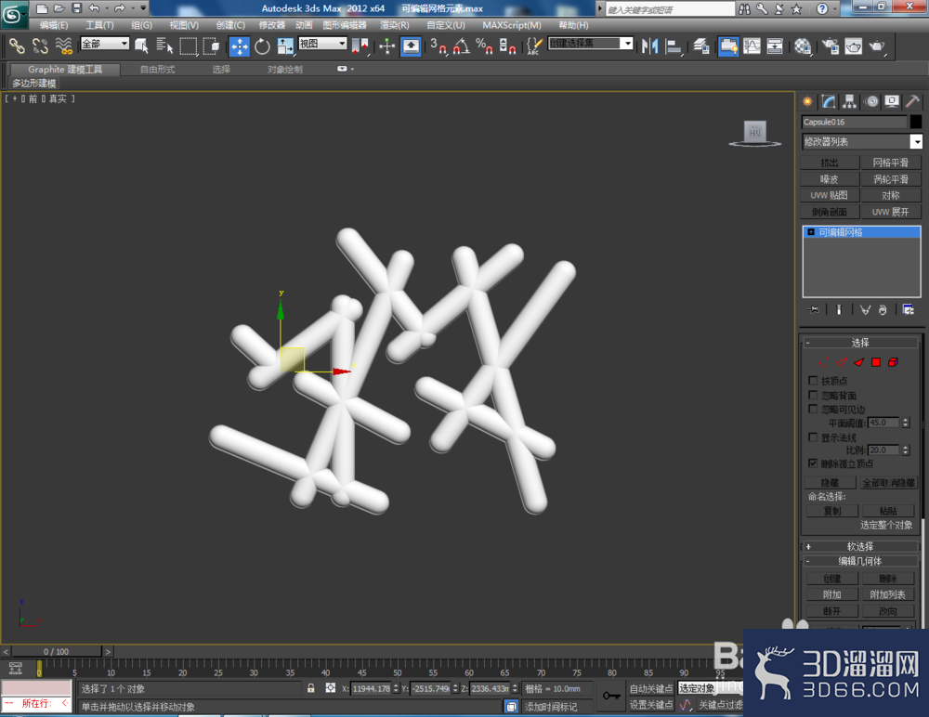This screenshot has width=929, height=717.
Task: Open the 编辑(E) menu
Action: 53,25
